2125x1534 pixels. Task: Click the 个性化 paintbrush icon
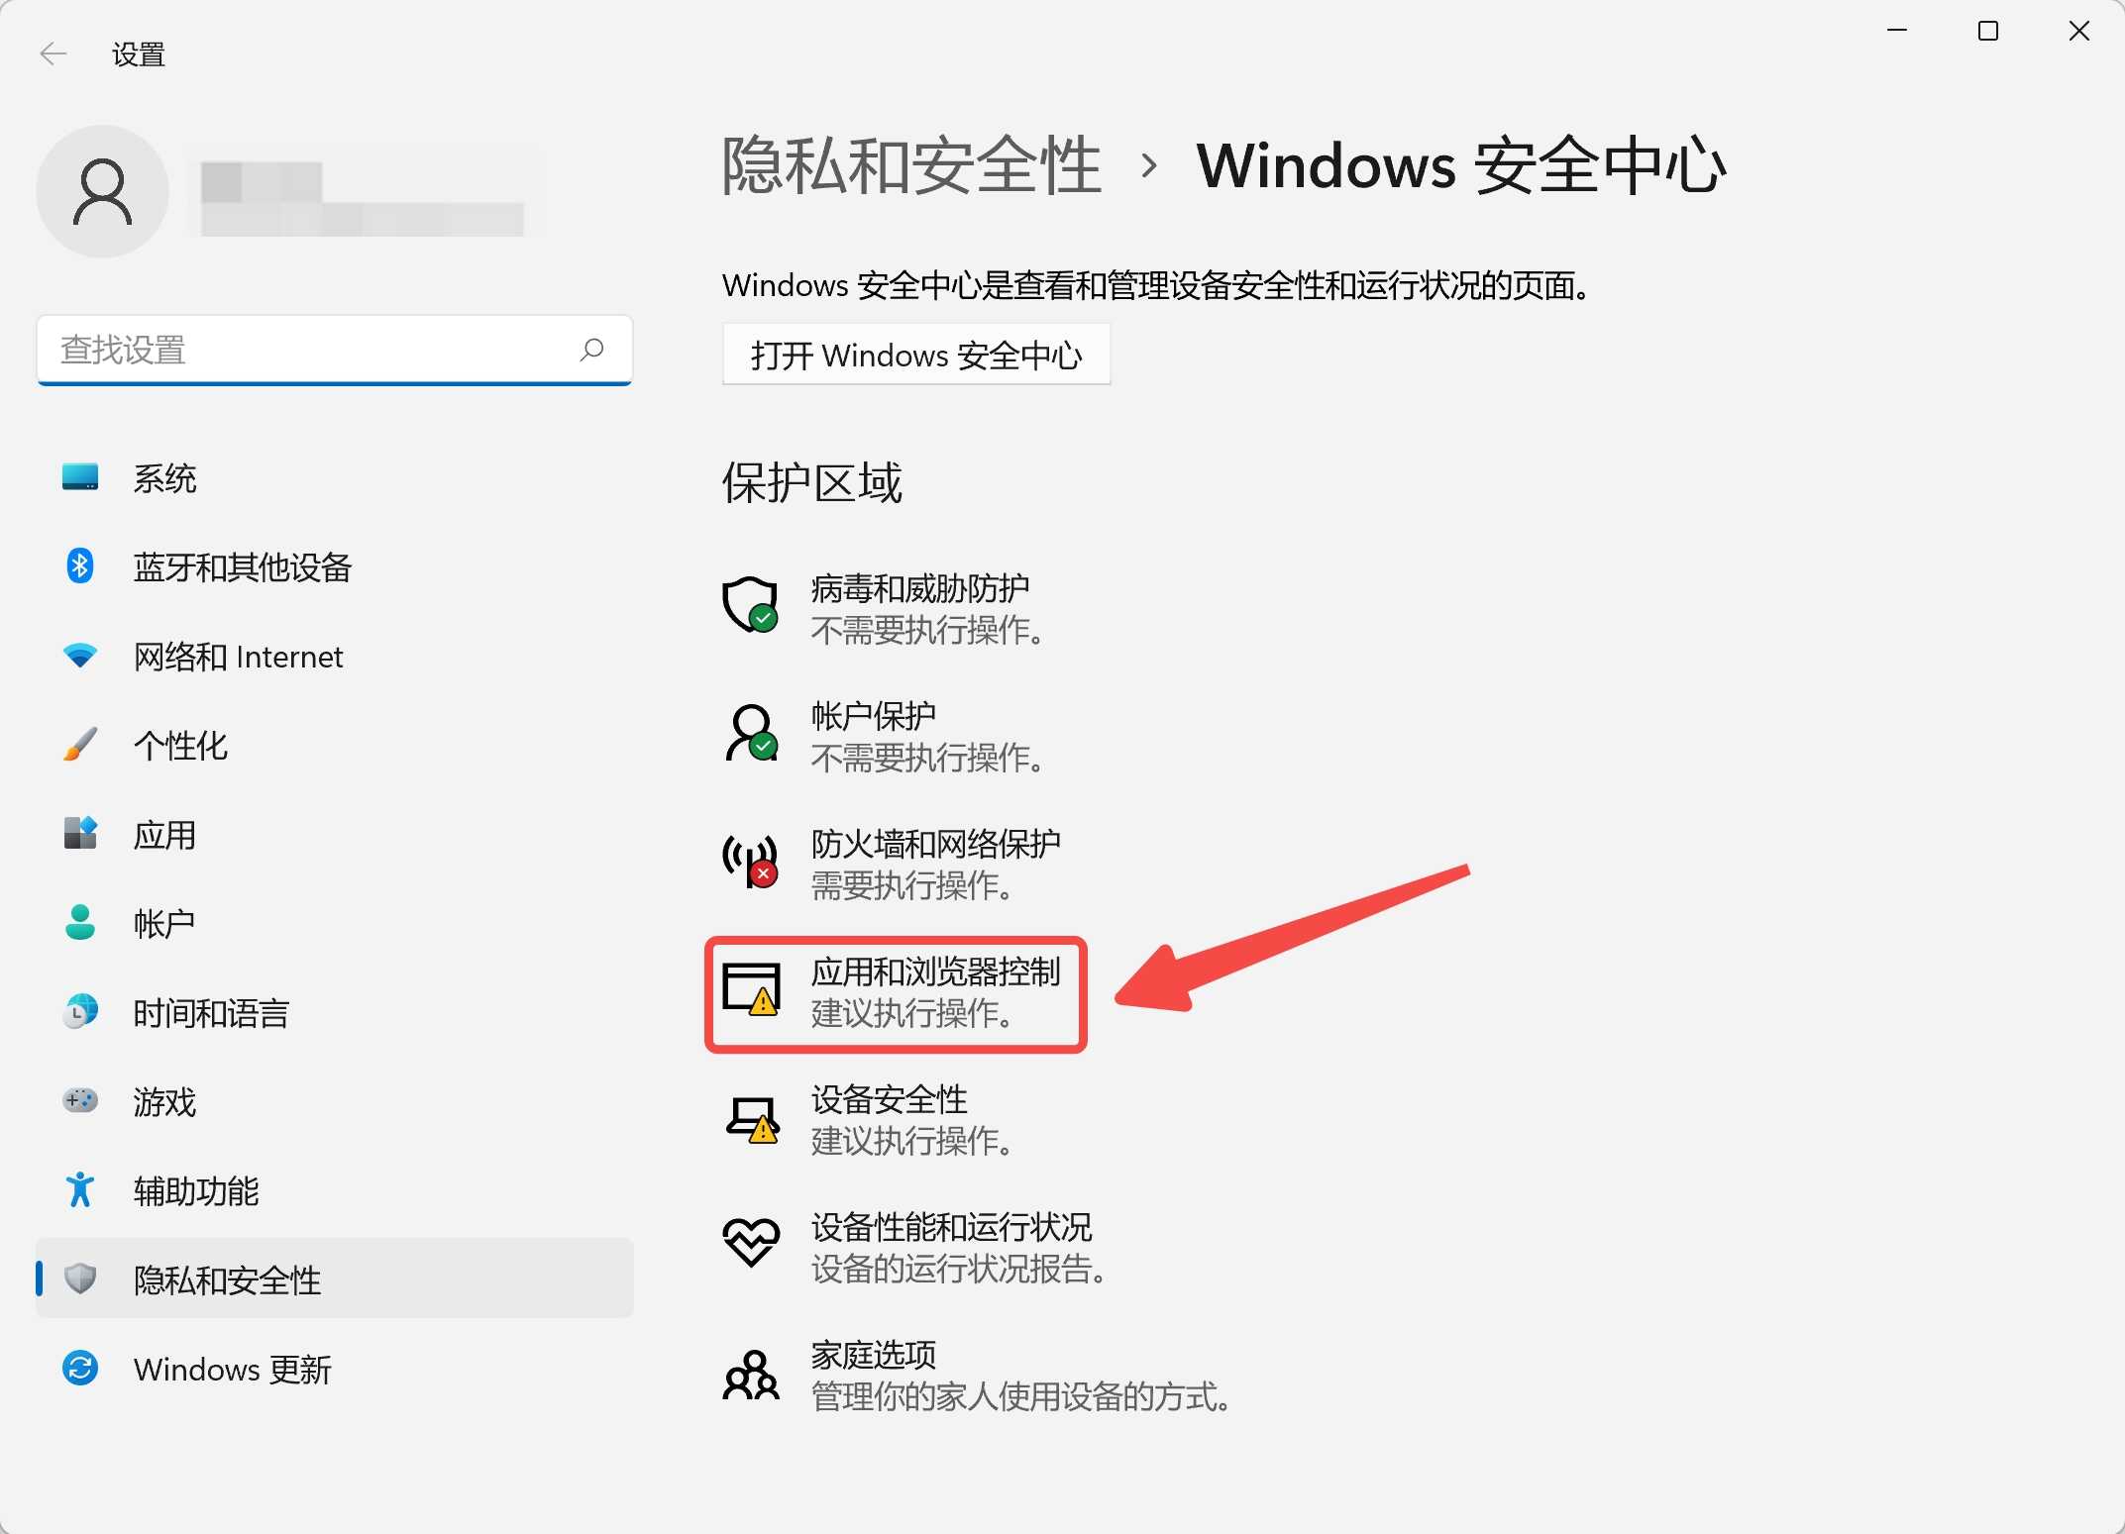pos(80,745)
